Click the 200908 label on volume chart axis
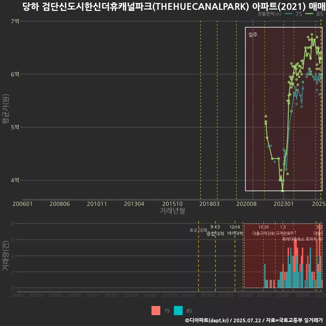The height and width of the screenshot is (326, 326). [74, 295]
